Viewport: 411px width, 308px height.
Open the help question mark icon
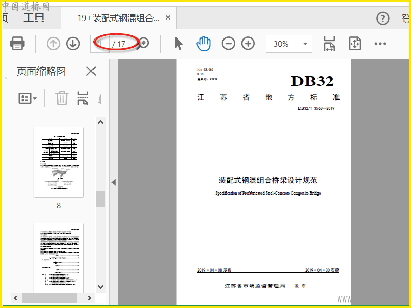383,18
